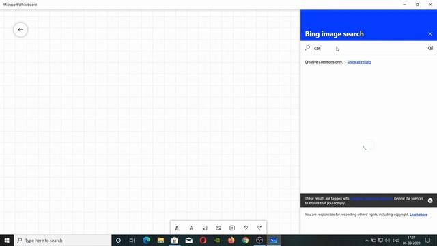Screen dimensions: 437x246
Task: Add a sticky note
Action: (x=205, y=228)
